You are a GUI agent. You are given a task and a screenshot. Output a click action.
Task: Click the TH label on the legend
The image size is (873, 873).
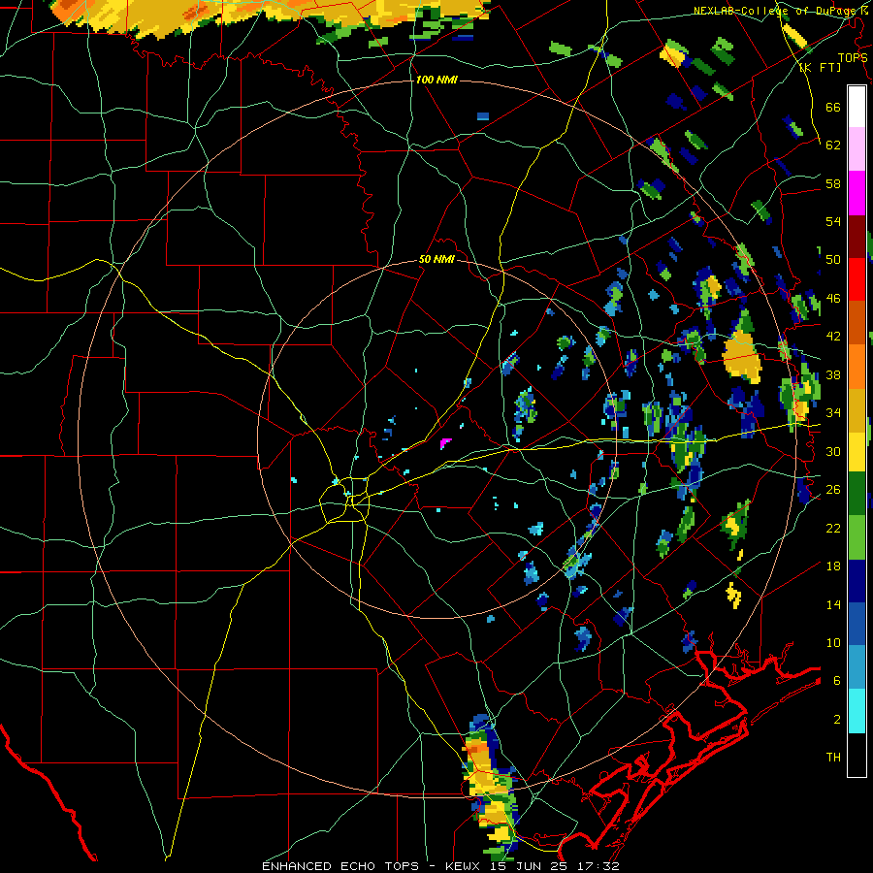coord(833,758)
